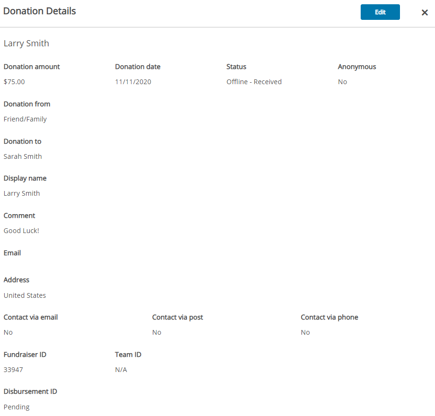Select the comment Good Luck!
Image resolution: width=435 pixels, height=416 pixels.
[21, 231]
